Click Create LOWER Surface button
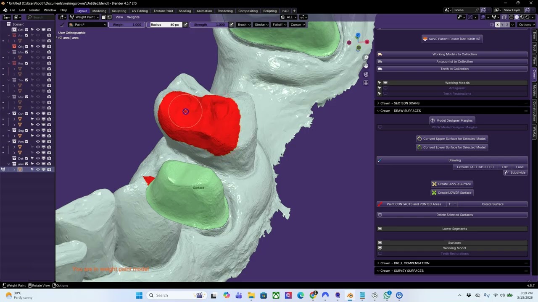 tap(452, 193)
